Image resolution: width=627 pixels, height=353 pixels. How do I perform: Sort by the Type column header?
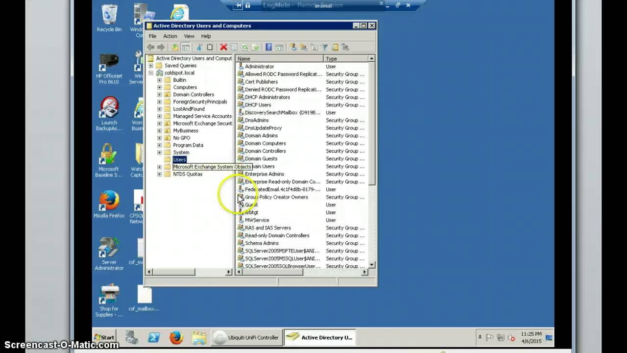[346, 58]
